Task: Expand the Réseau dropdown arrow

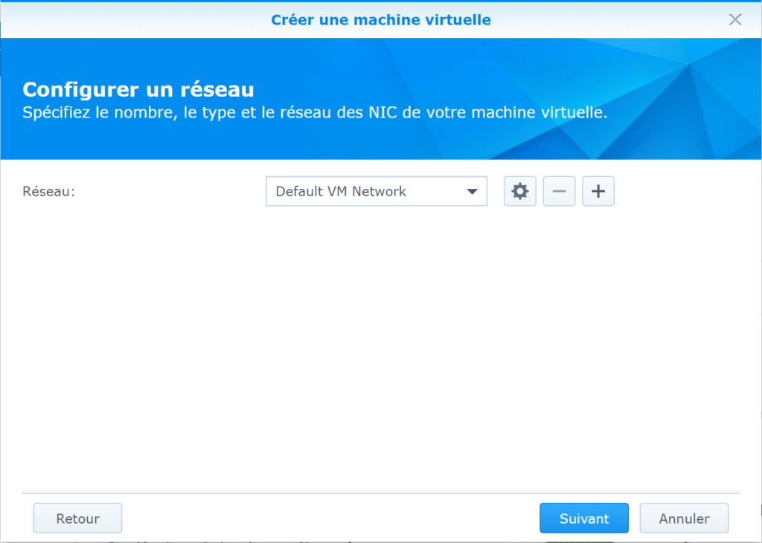Action: (472, 191)
